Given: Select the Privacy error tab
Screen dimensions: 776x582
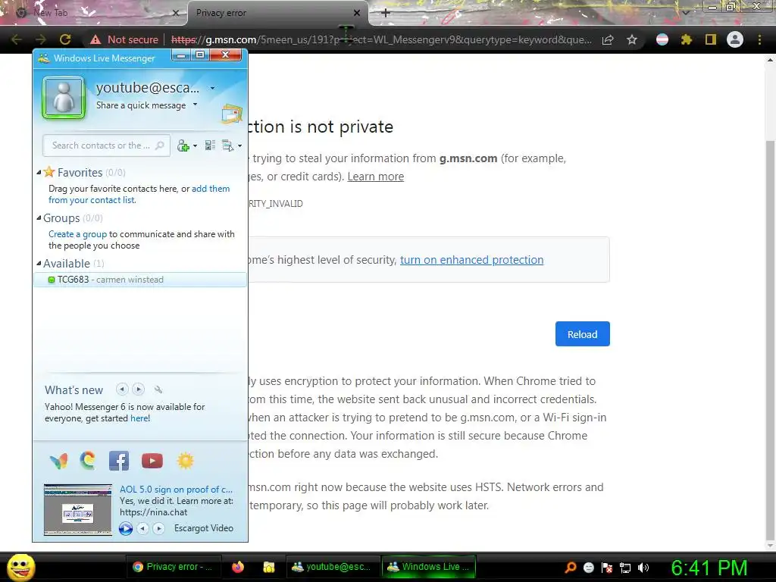Looking at the screenshot, I should tap(277, 14).
